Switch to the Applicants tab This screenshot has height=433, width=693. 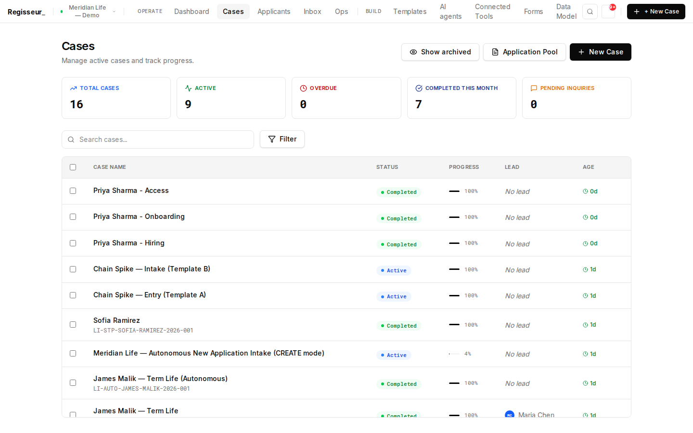tap(274, 12)
